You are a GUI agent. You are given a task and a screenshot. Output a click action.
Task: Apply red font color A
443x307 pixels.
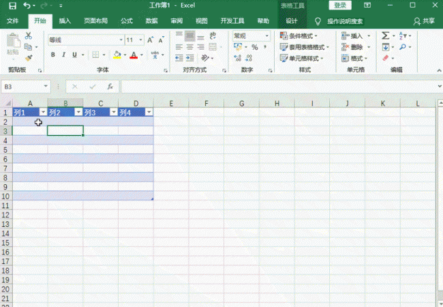pos(134,55)
